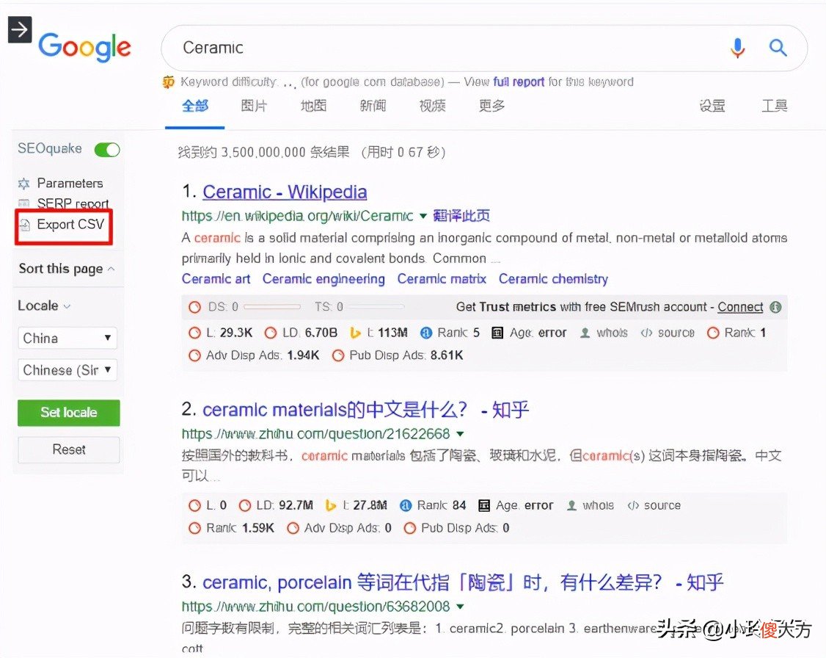Open the Ceramic - Wikipedia result

[285, 192]
